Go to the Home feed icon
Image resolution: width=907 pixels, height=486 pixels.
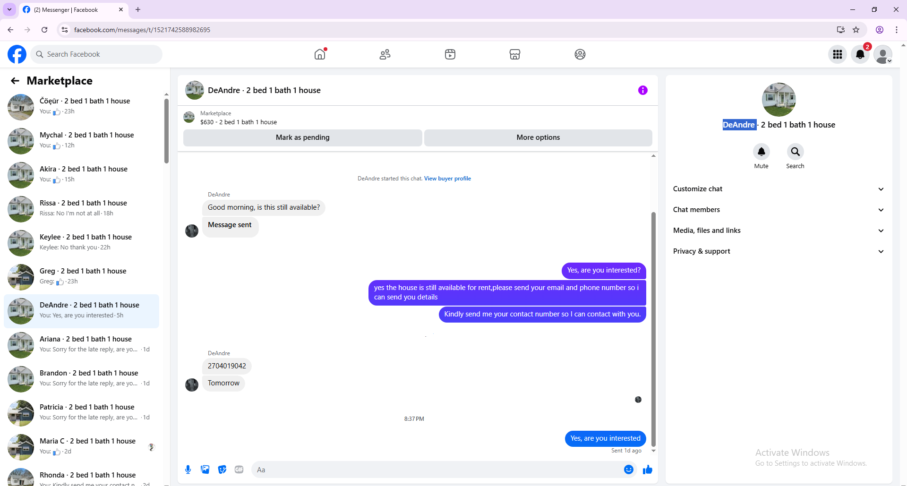[x=320, y=54]
